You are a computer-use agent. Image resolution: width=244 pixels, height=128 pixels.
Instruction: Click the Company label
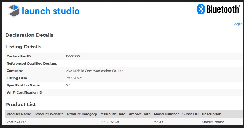[15, 71]
